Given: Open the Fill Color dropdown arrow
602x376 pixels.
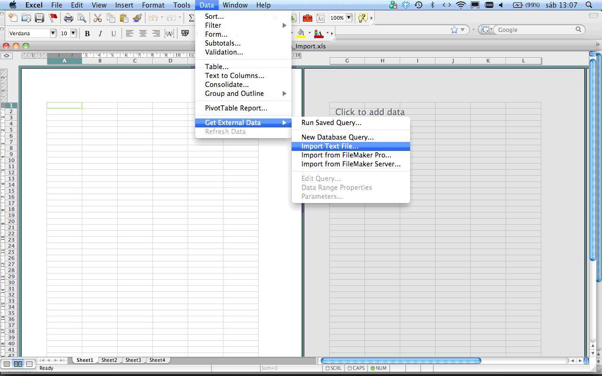Looking at the screenshot, I should (309, 33).
